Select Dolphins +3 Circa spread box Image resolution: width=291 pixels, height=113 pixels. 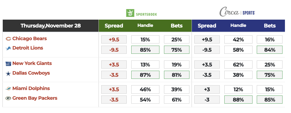tap(207, 89)
